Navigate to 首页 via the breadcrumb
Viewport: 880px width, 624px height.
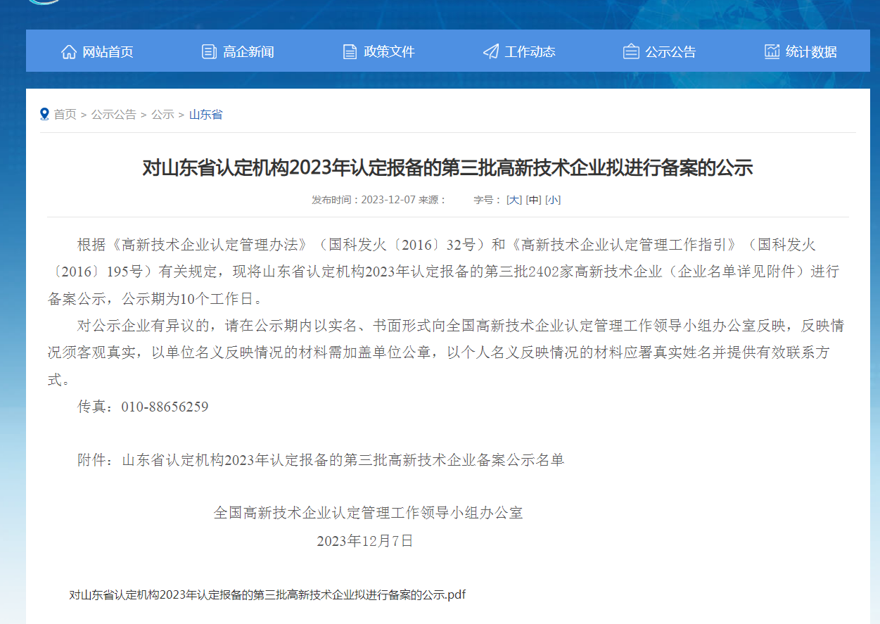[68, 114]
